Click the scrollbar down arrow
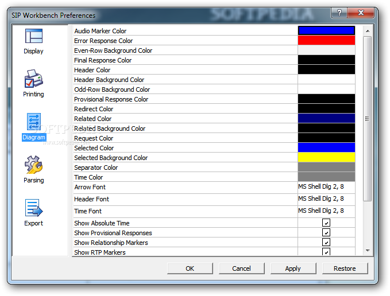The width and height of the screenshot is (390, 296). click(368, 251)
